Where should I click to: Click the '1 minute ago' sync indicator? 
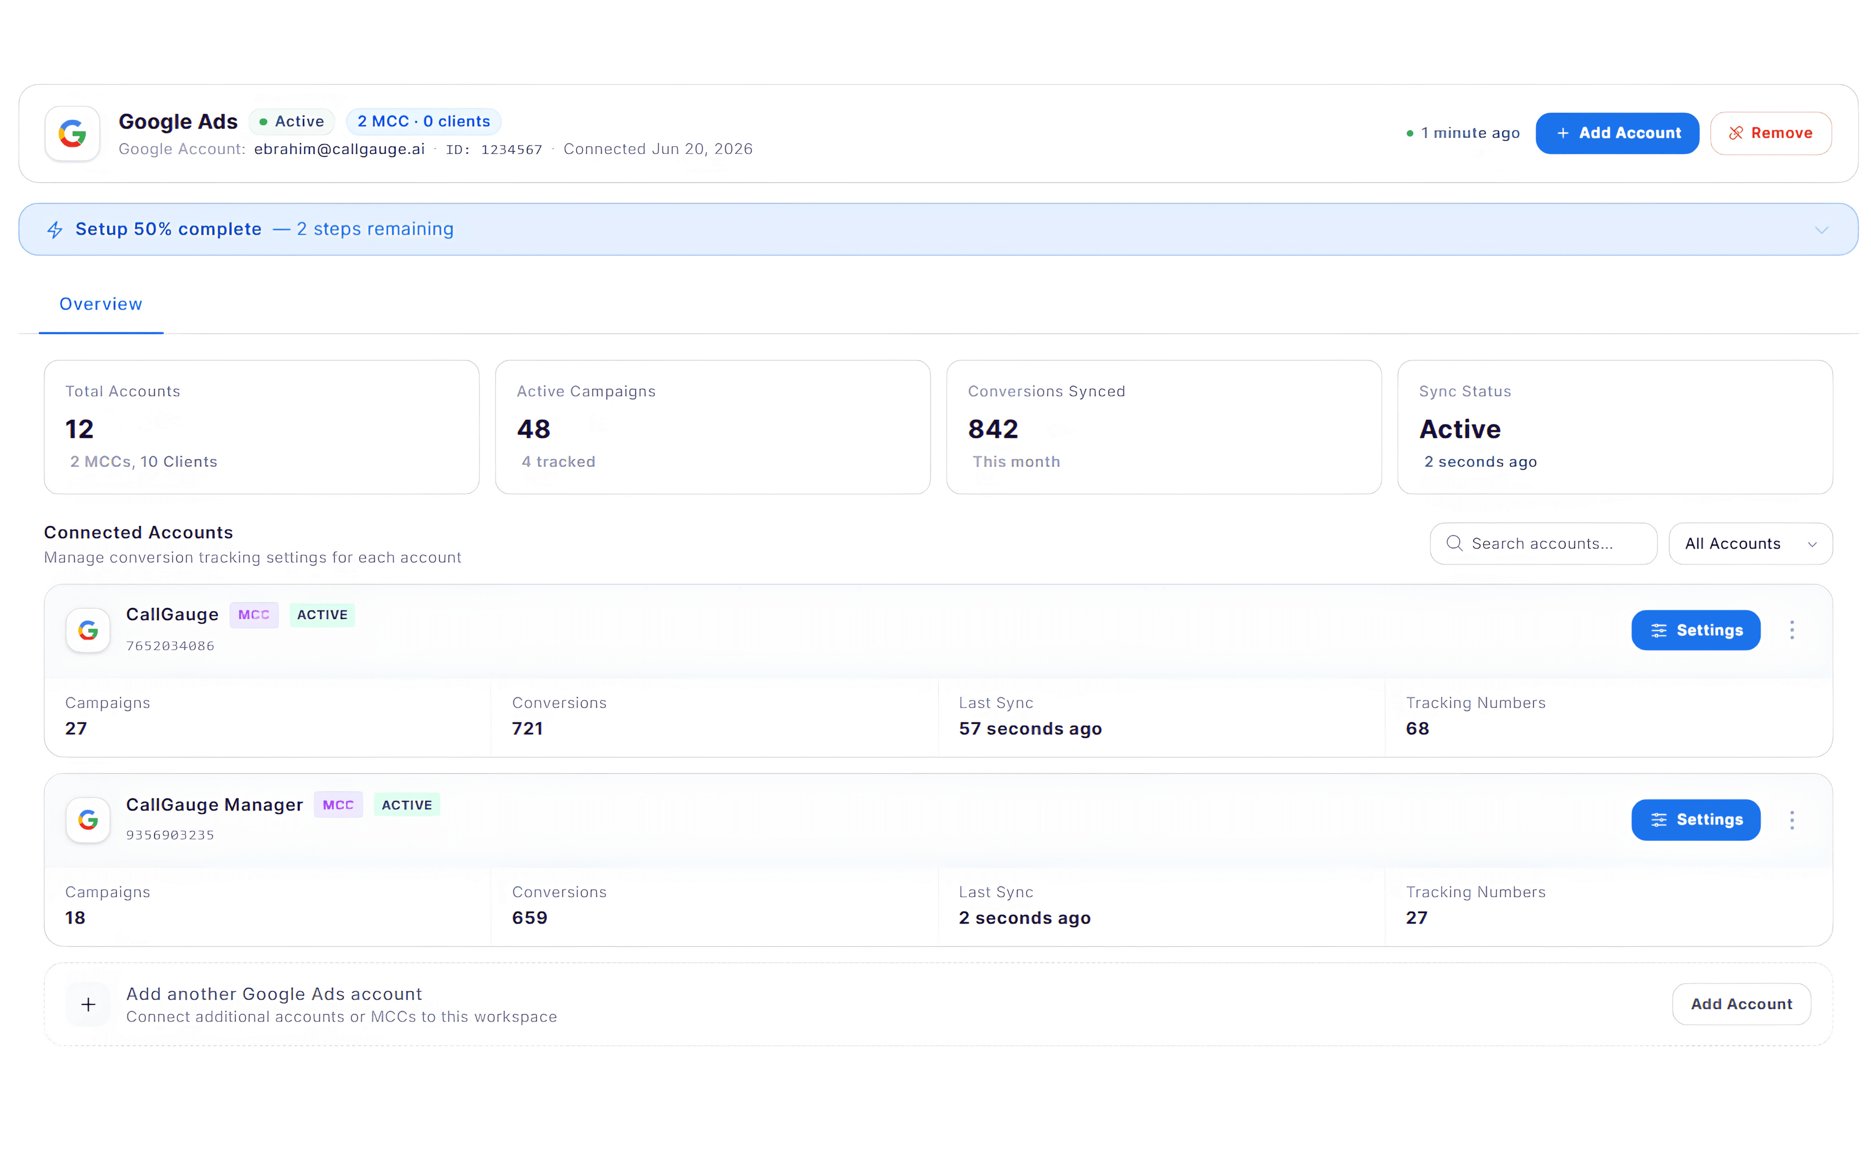[1463, 133]
